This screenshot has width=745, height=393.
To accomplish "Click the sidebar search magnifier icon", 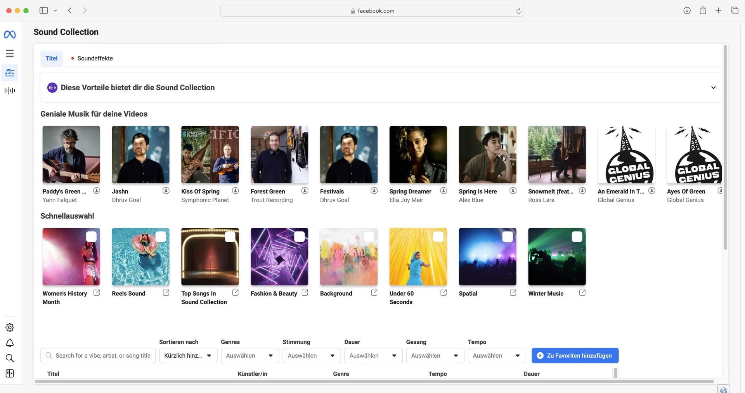I will point(10,358).
